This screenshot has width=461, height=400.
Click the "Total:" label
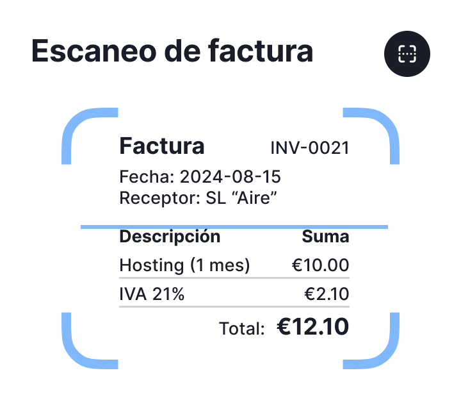(242, 329)
